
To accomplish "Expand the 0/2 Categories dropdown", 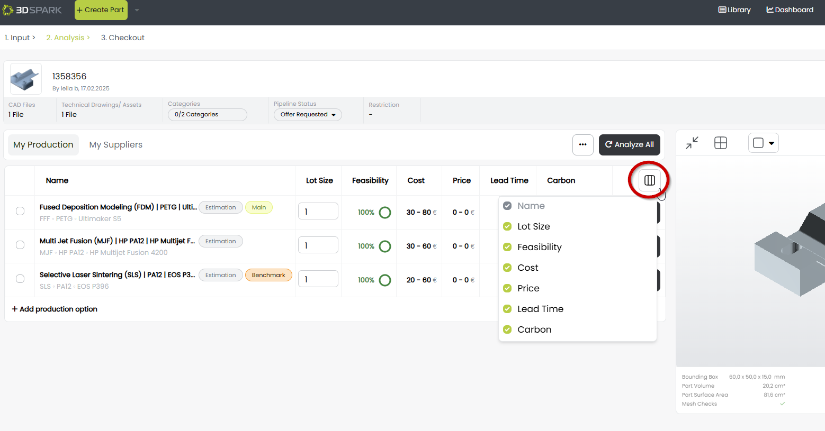I will pyautogui.click(x=207, y=115).
